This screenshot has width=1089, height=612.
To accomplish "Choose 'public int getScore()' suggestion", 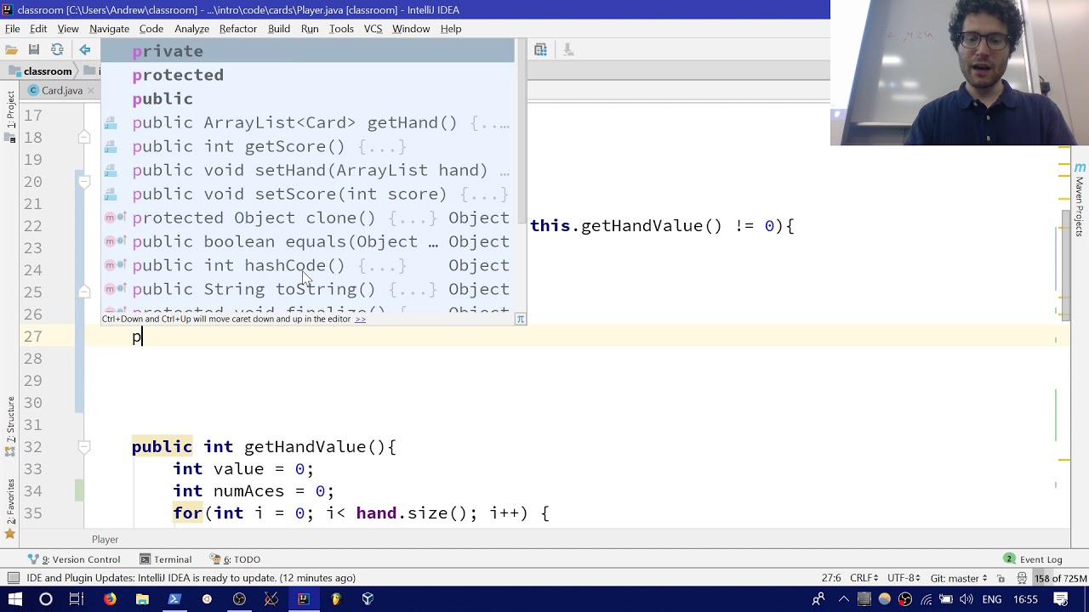I will [x=308, y=146].
